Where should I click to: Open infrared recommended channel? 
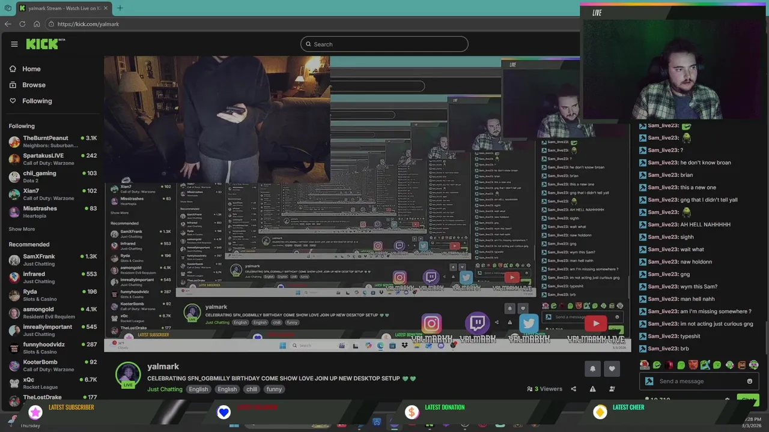pos(52,277)
